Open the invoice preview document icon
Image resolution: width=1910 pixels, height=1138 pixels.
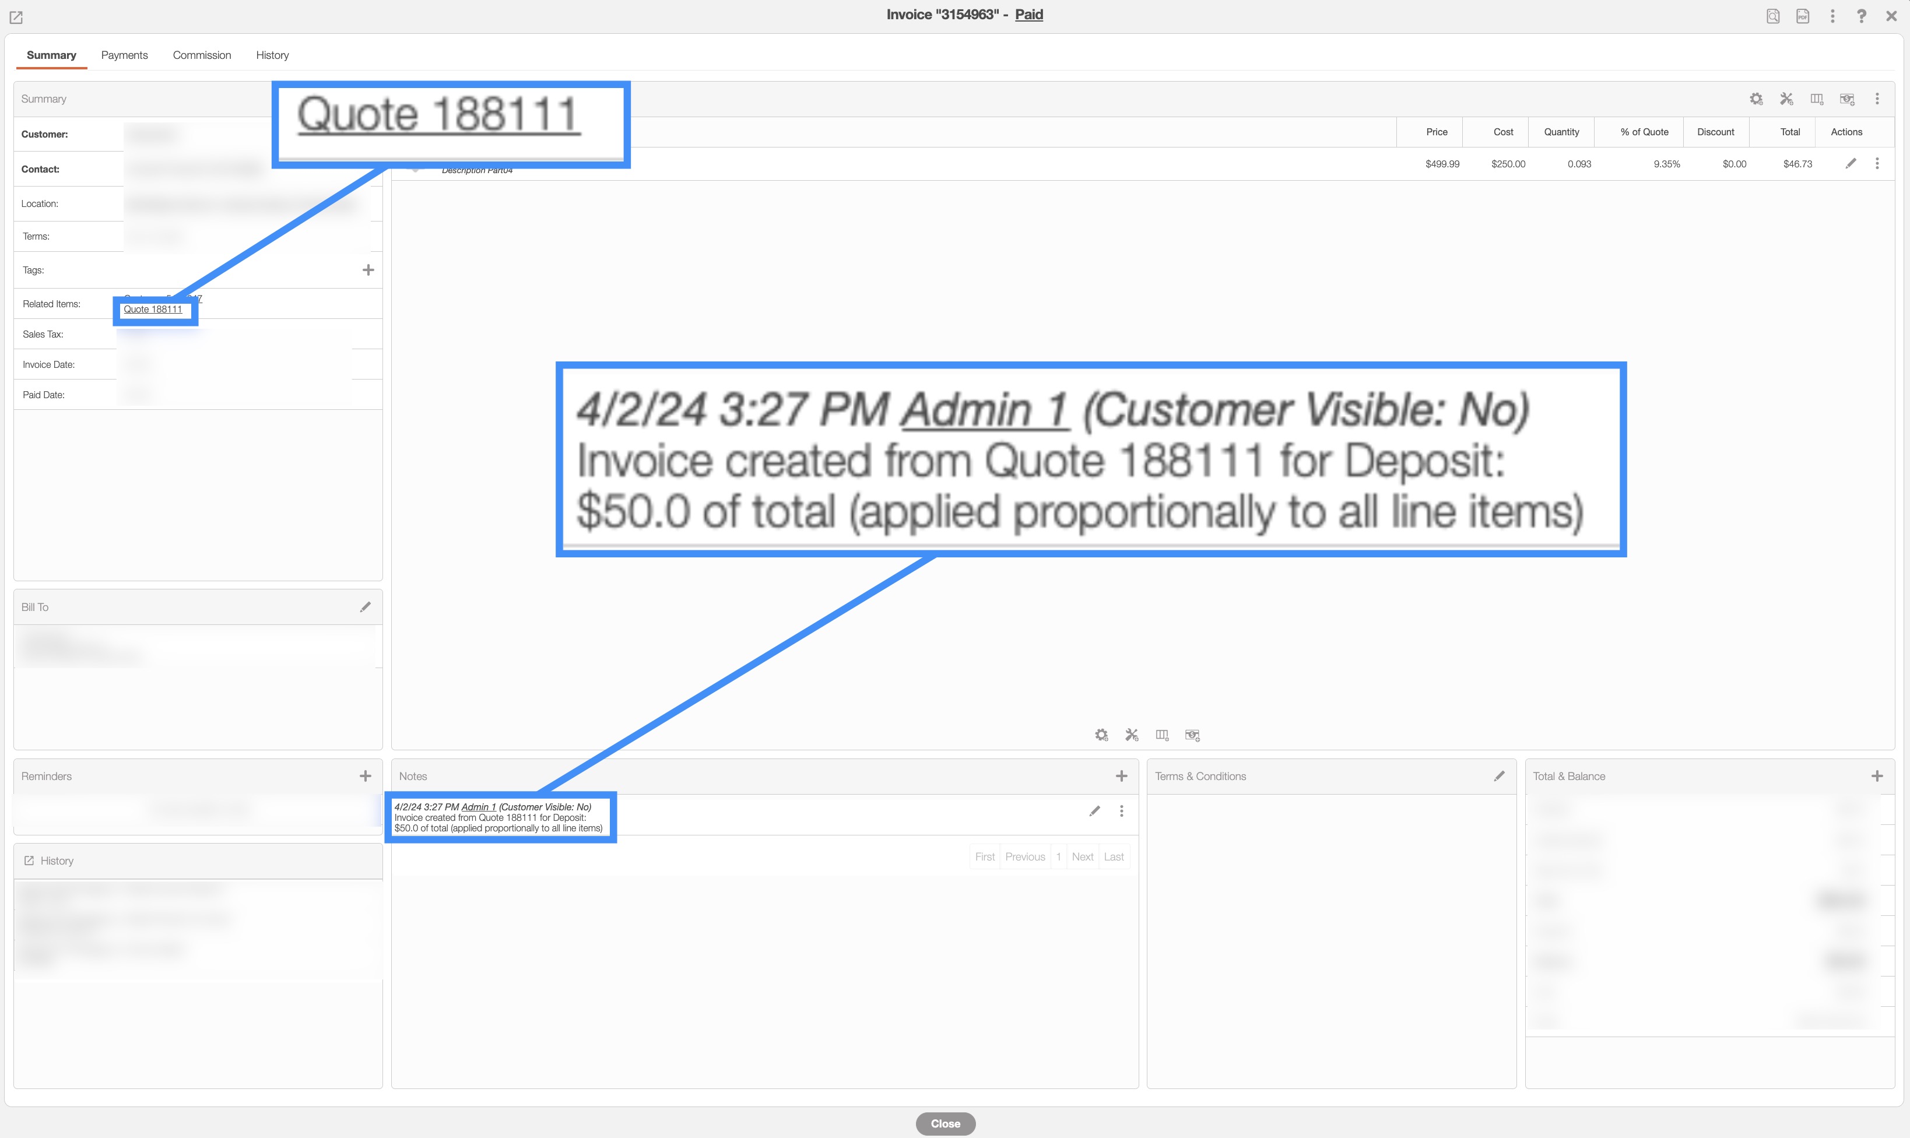[1773, 16]
